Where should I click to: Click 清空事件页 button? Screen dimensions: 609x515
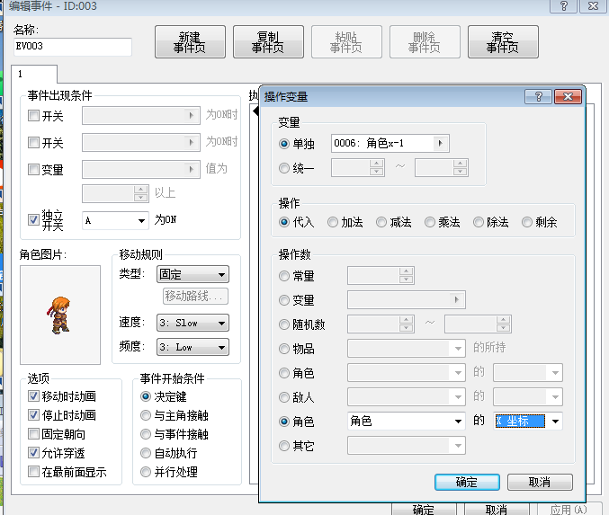(x=503, y=42)
